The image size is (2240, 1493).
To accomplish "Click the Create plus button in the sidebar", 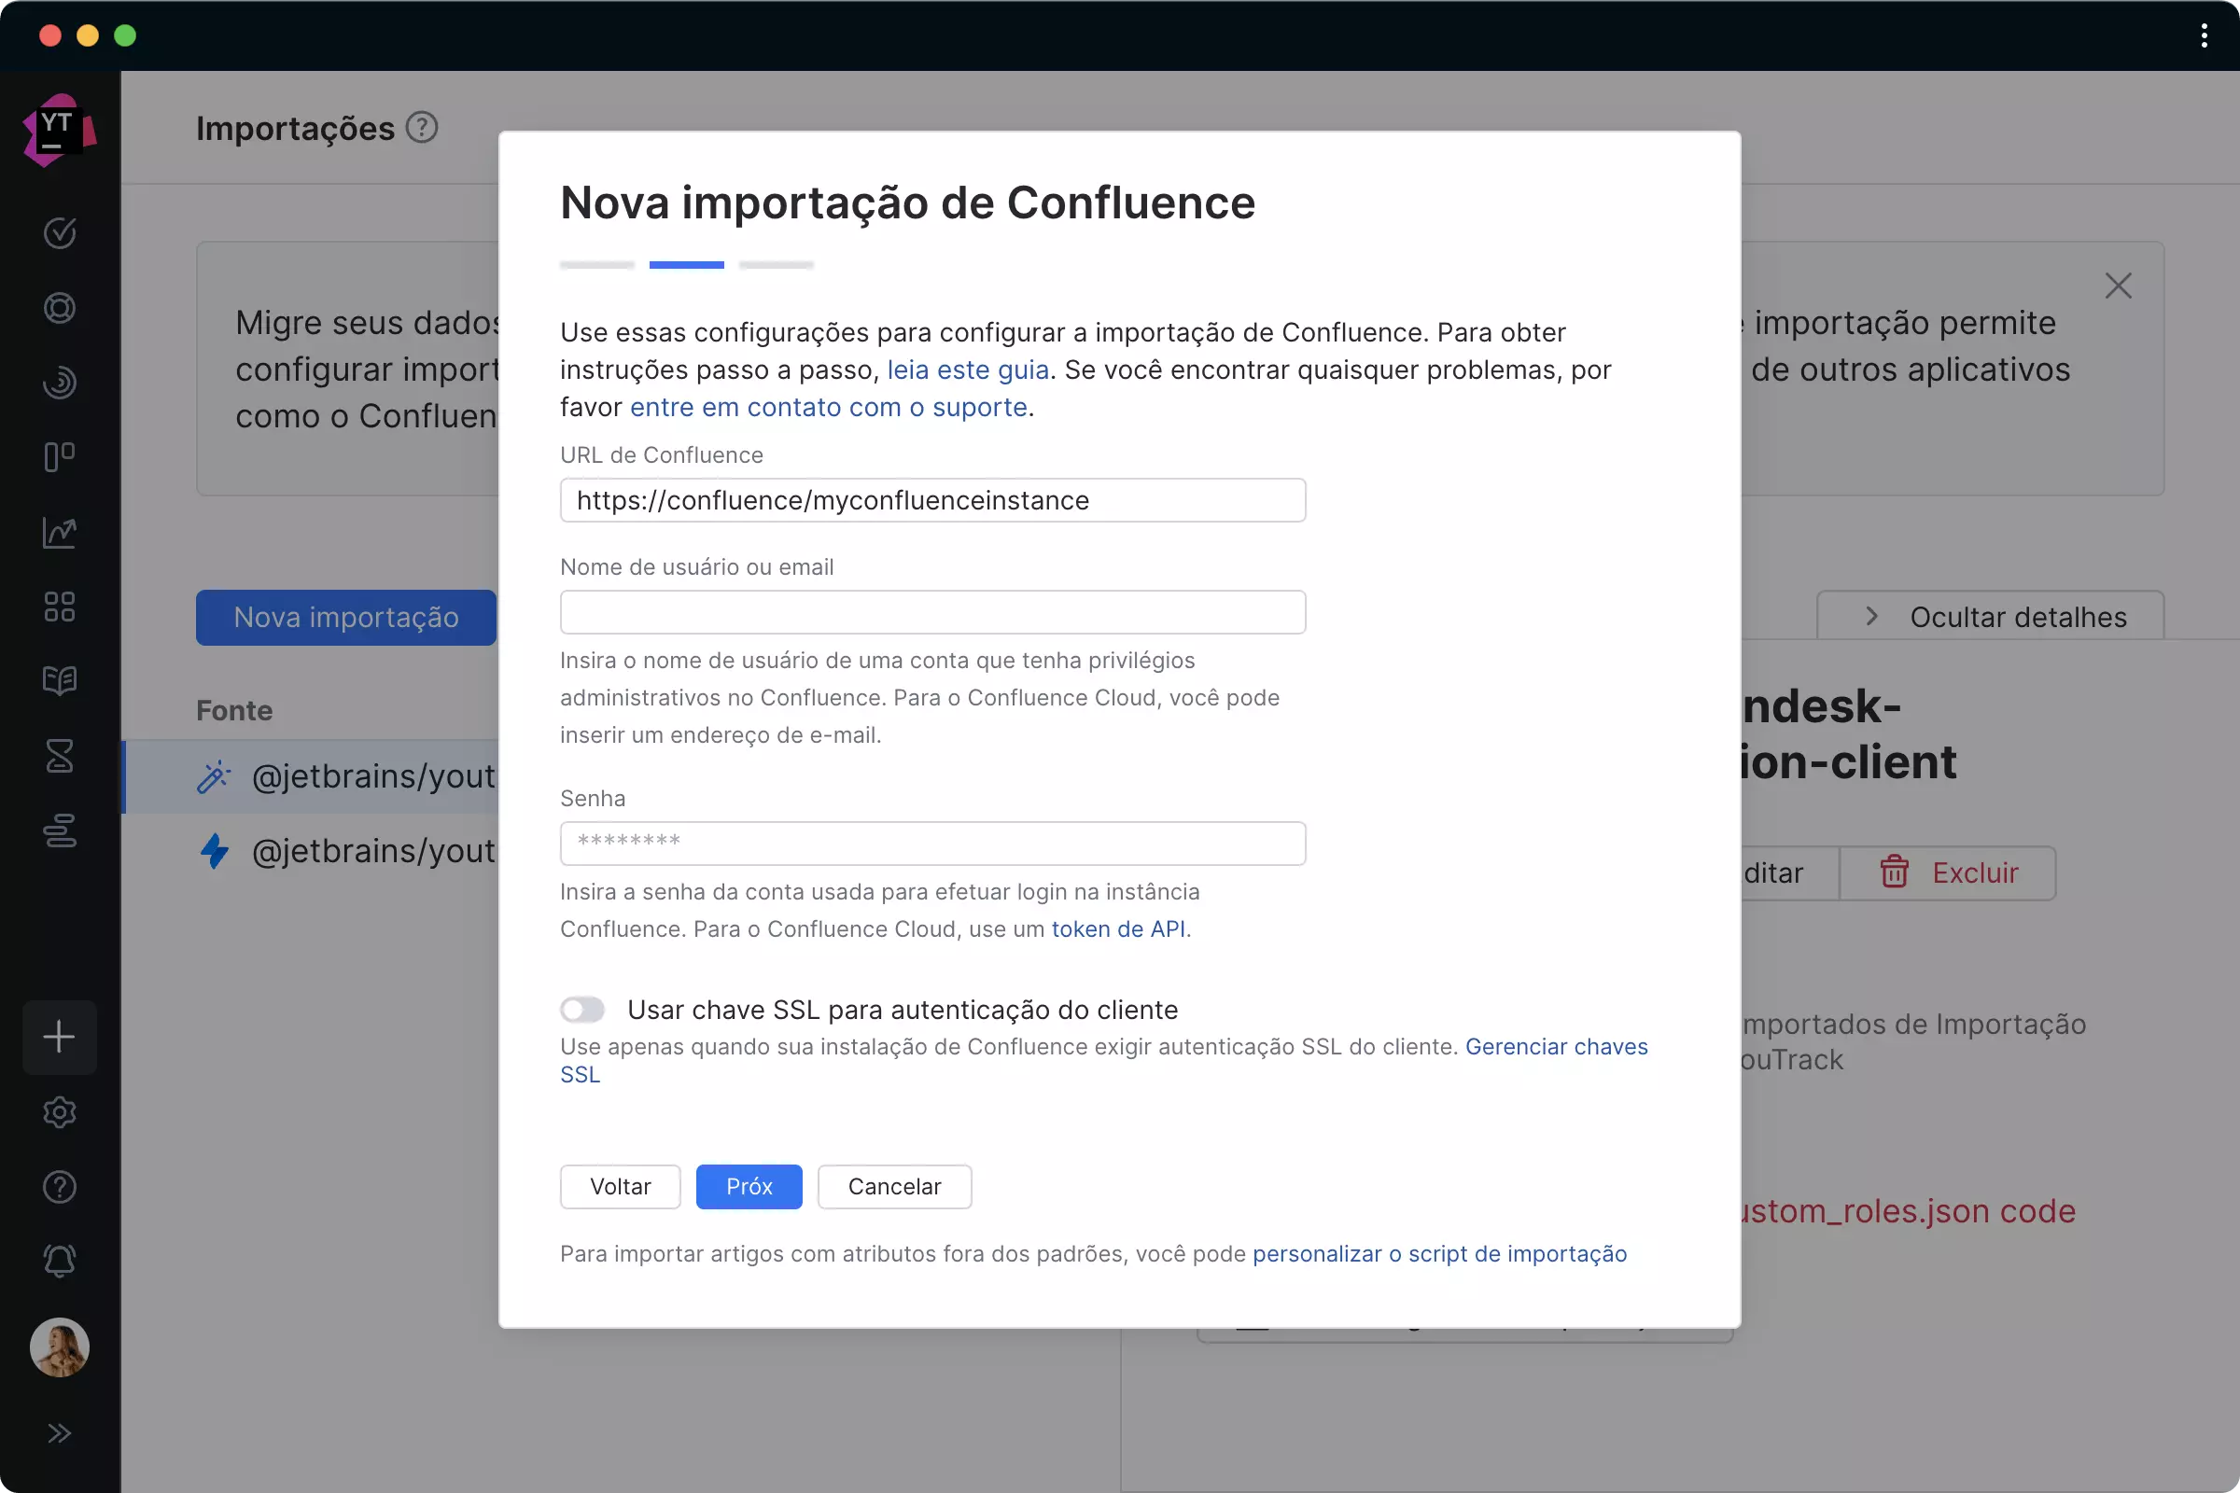I will click(x=59, y=1037).
